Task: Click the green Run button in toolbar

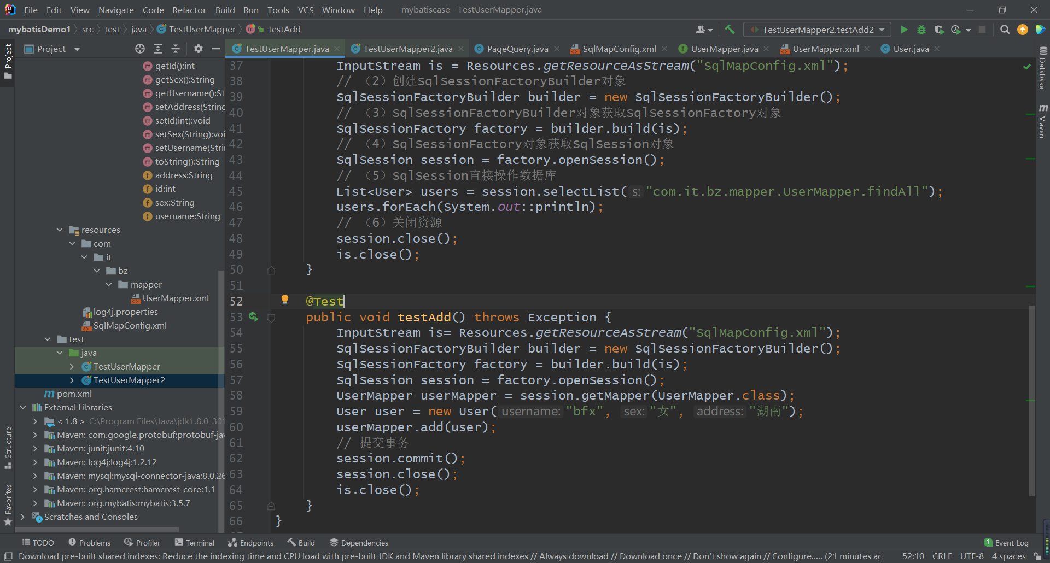Action: 904,30
